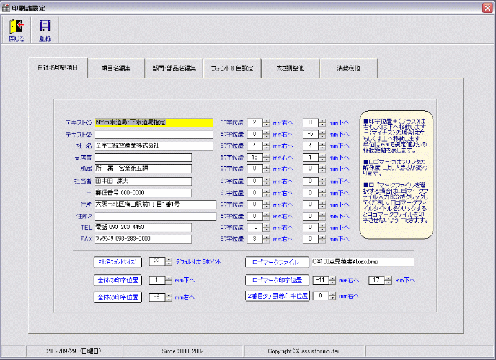Viewport: 496px width, 360px height.
Task: Click the ロゴマーク help note panel
Action: 396,175
